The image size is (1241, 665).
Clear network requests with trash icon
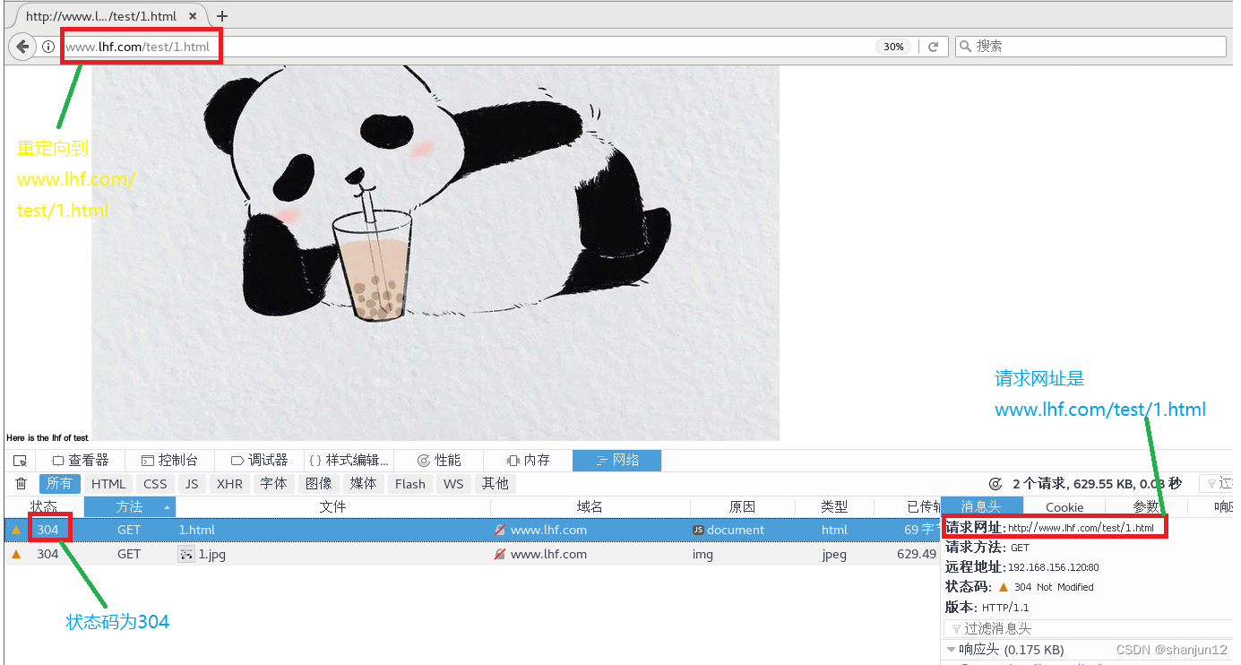[22, 484]
